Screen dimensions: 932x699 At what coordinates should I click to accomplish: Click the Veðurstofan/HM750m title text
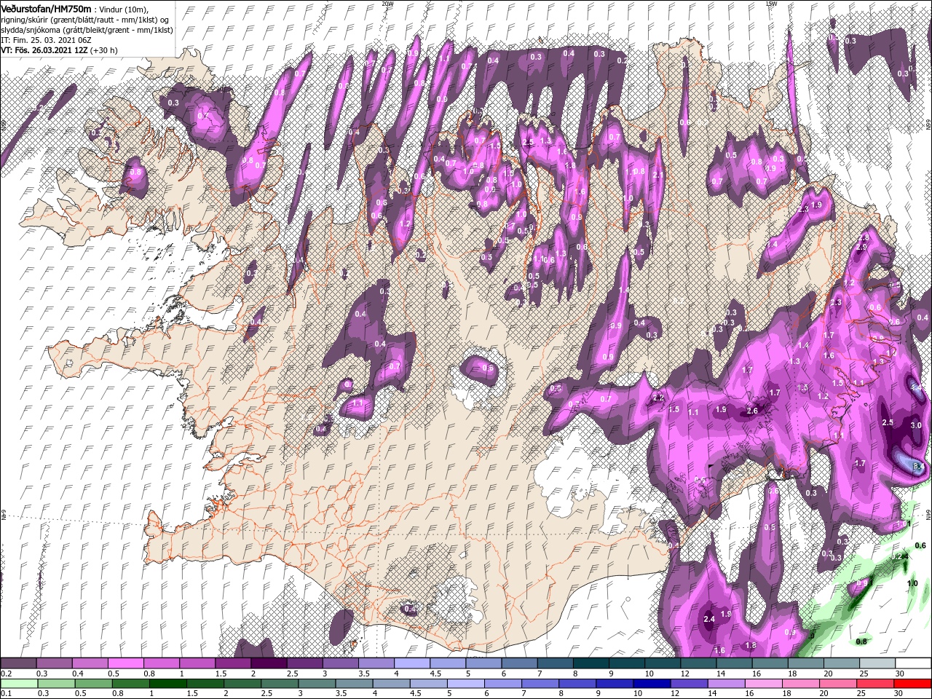(x=46, y=9)
